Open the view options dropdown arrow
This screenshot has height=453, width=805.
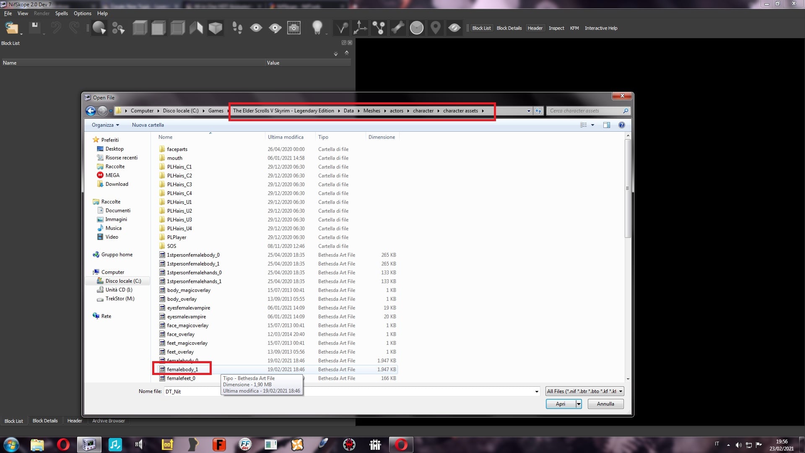592,125
